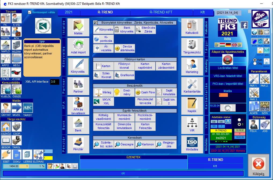Viewport: 273px width, 180px height.
Task: Open the BESOR. book icon
Action: [x=6, y=140]
